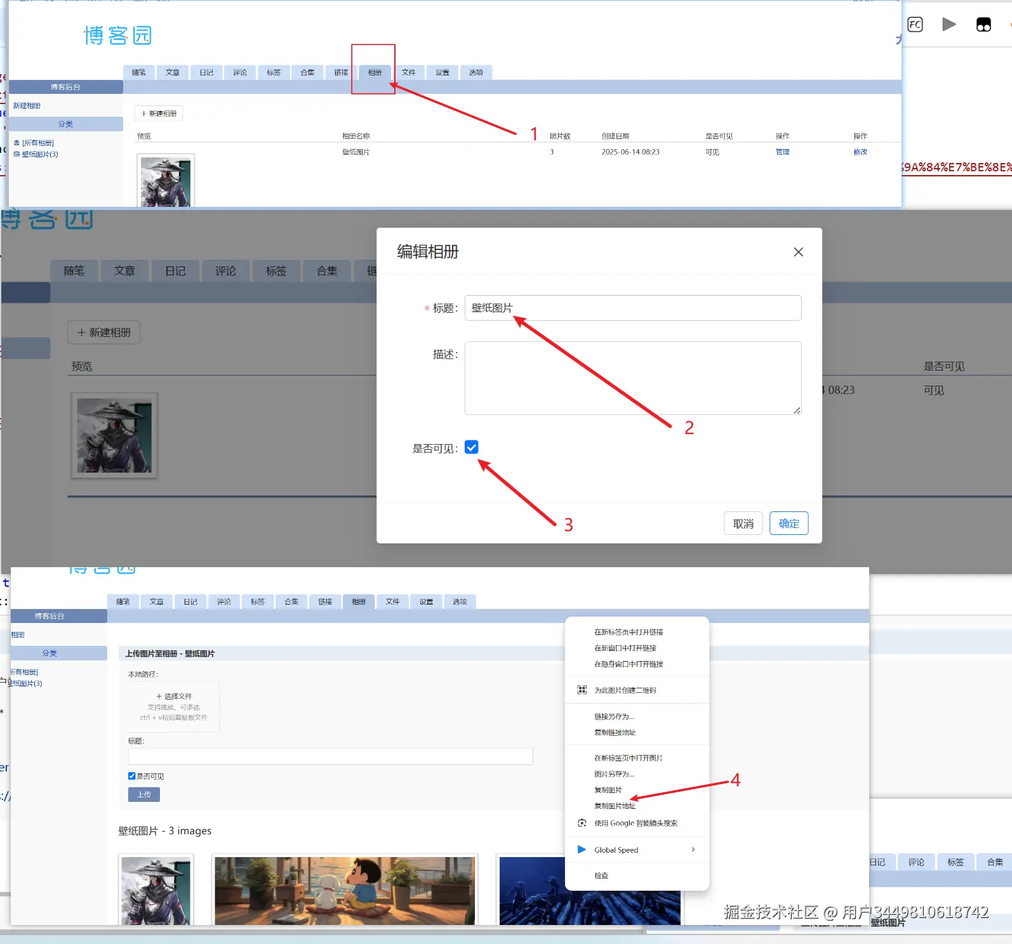Click 取消 button in 编辑相册 dialog
Viewport: 1012px width, 944px height.
743,523
